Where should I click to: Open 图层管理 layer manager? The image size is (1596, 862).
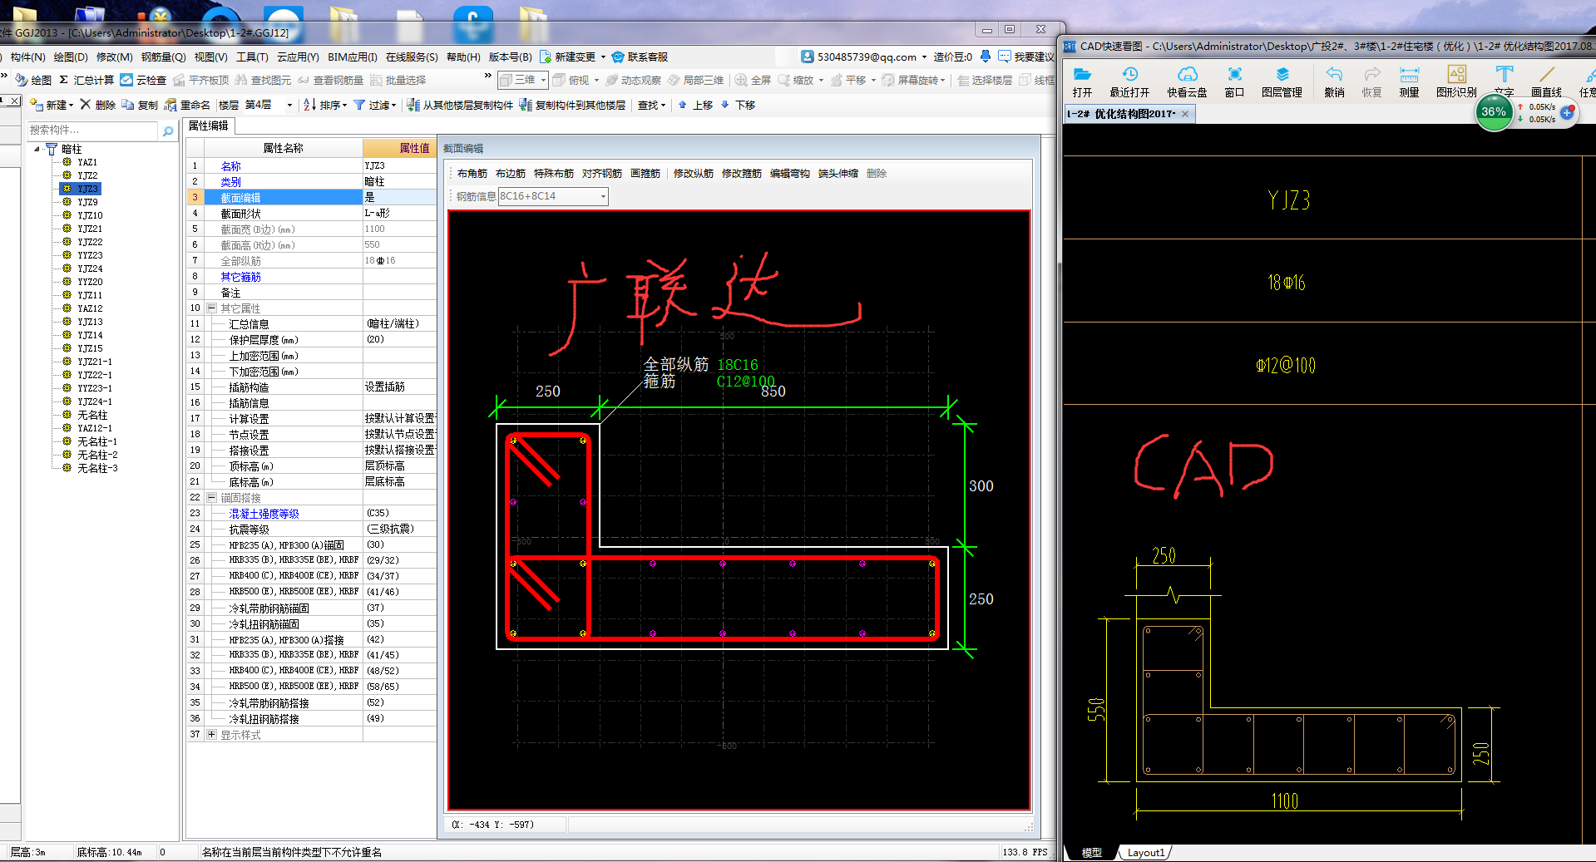(x=1282, y=81)
